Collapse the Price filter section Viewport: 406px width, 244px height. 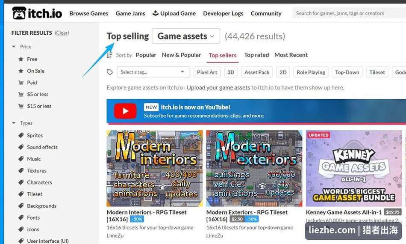click(22, 47)
